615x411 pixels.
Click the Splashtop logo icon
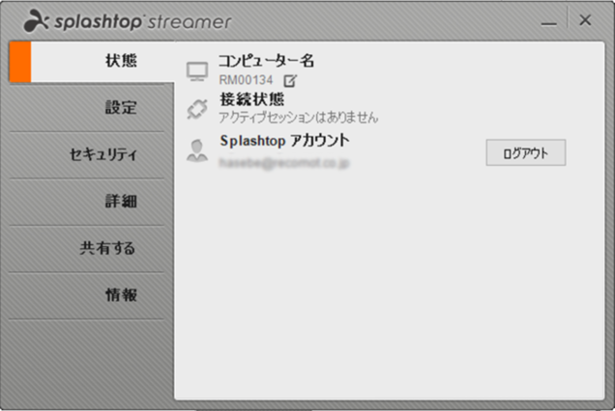(x=35, y=22)
